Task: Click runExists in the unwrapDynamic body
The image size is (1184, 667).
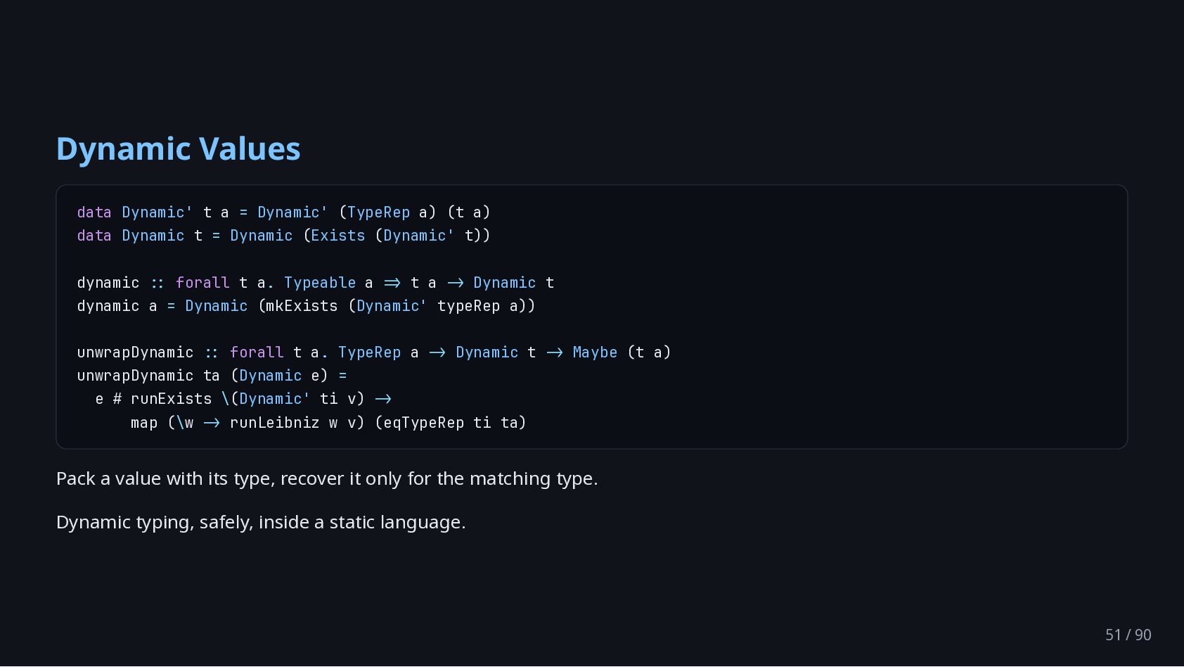Action: [171, 399]
